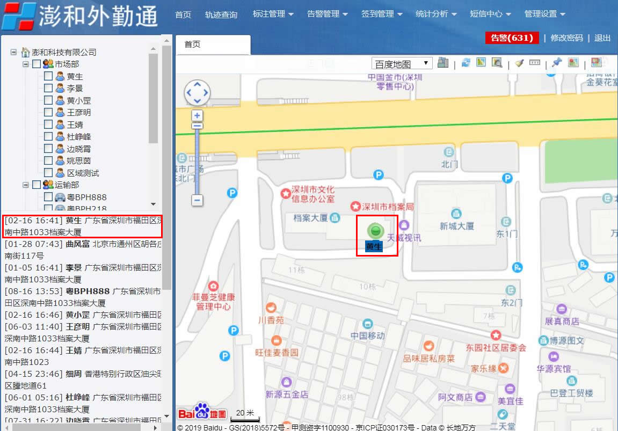This screenshot has height=431, width=618.
Task: Click the left panel horizontal scrollbar
Action: click(x=77, y=427)
